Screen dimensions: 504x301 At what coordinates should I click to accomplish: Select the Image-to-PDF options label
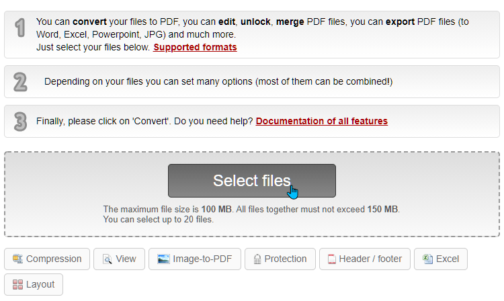204,259
